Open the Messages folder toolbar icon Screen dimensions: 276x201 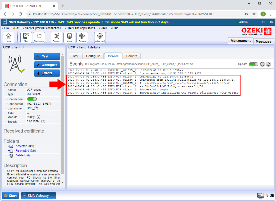39,37
